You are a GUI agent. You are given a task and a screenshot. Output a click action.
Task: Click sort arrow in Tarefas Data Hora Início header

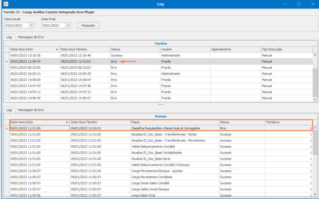pos(57,49)
